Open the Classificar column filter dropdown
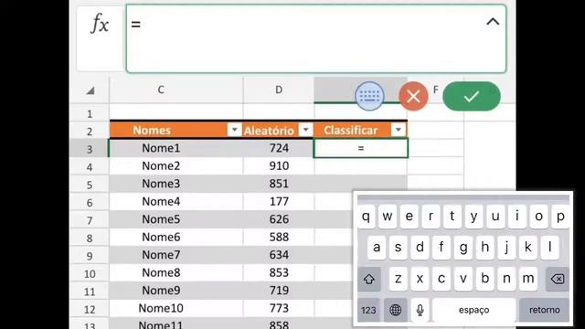 (x=399, y=130)
